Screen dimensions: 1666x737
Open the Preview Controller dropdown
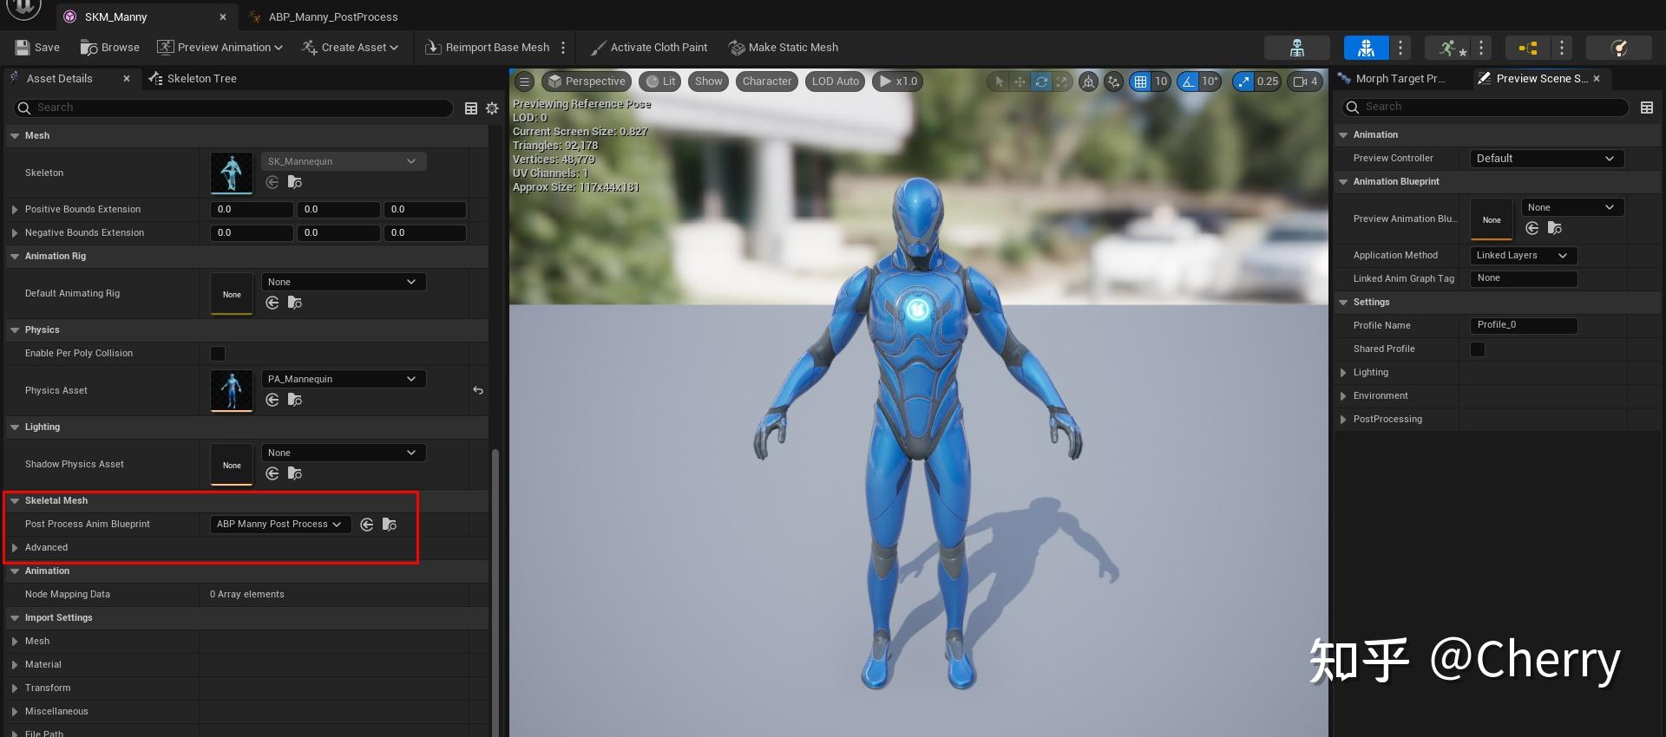[1545, 159]
